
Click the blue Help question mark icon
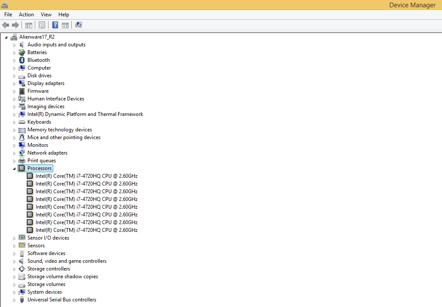(55, 25)
